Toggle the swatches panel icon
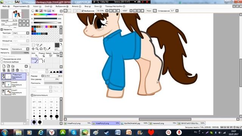 (x=49, y=11)
